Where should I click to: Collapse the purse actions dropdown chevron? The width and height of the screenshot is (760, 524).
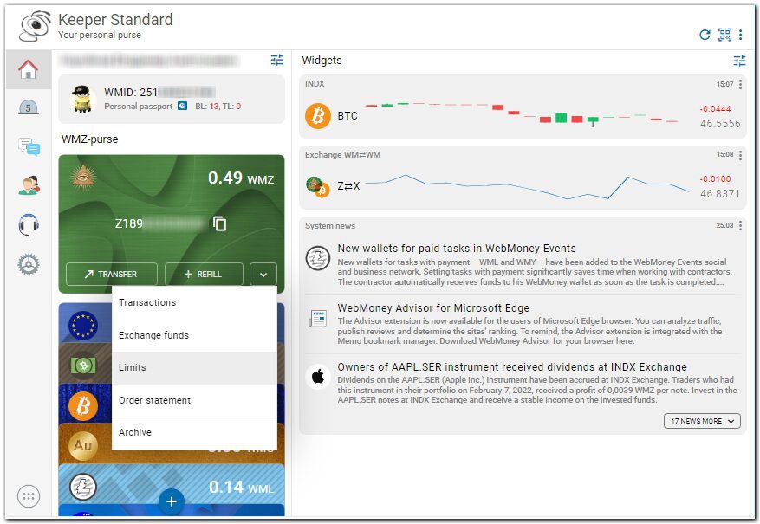pos(263,275)
